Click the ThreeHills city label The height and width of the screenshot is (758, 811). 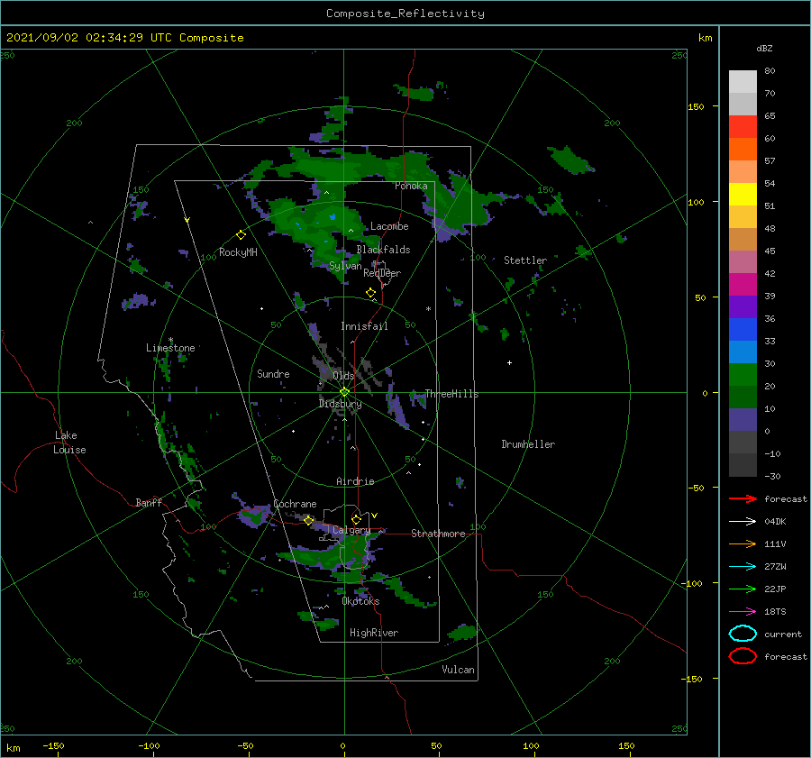452,394
